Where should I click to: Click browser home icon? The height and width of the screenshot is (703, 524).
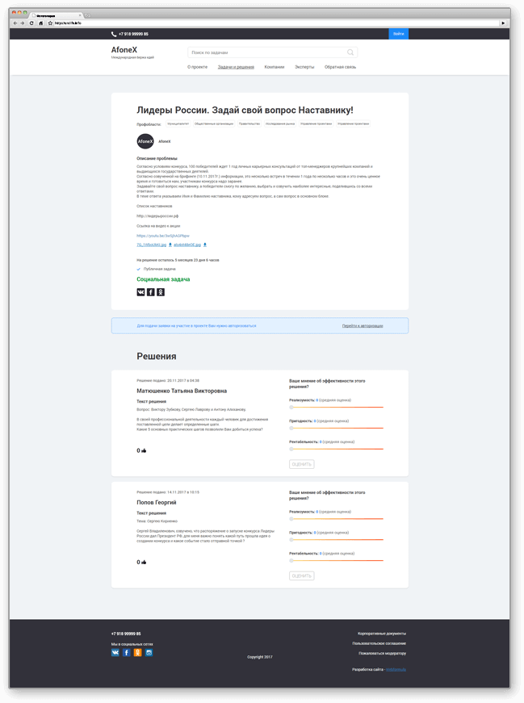click(41, 23)
